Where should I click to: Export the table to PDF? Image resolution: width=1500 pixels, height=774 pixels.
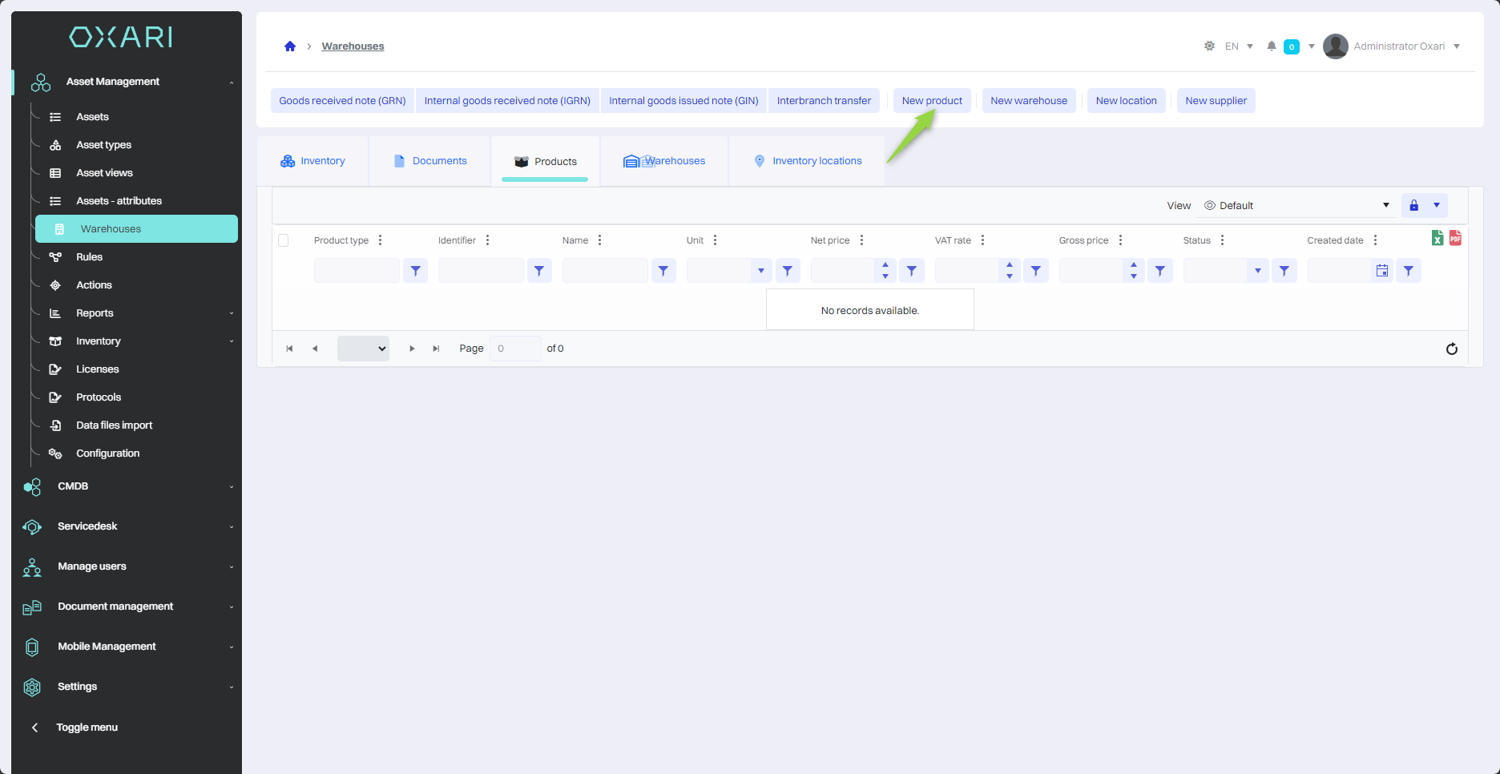(1455, 238)
